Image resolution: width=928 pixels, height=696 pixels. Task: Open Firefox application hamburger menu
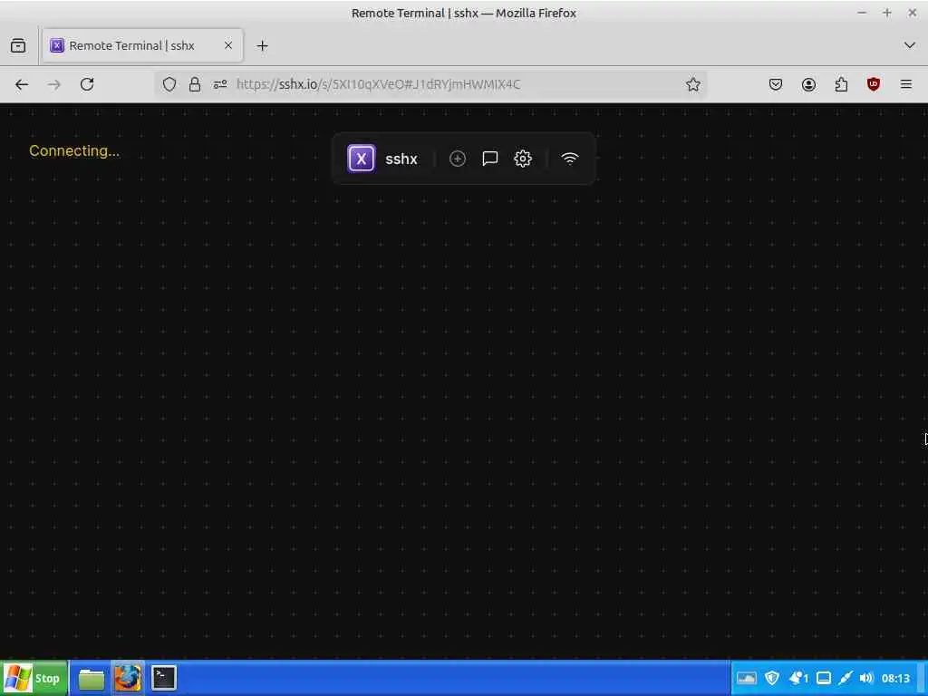[906, 84]
